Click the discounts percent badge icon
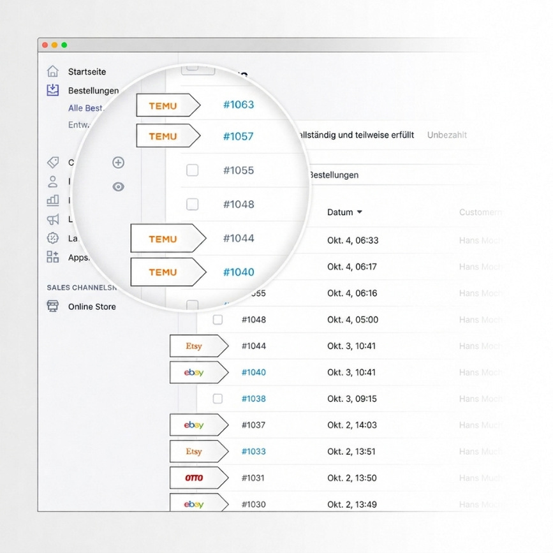The width and height of the screenshot is (553, 553). click(x=53, y=238)
